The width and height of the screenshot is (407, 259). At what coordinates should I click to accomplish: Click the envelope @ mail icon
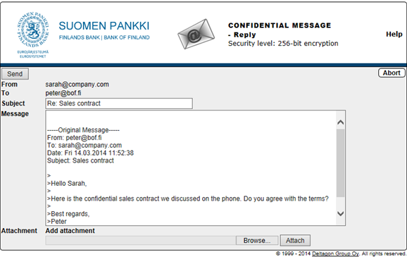pos(196,34)
